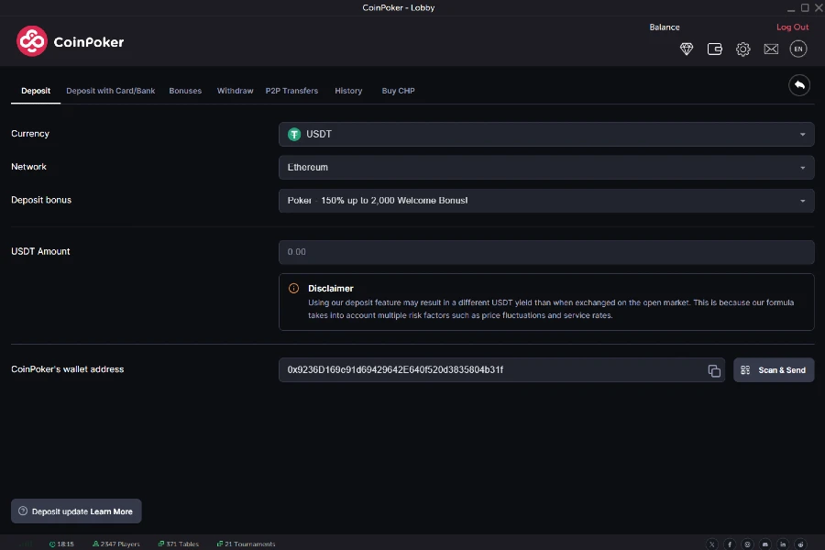The width and height of the screenshot is (825, 550).
Task: Open the settings gear icon
Action: click(x=742, y=49)
